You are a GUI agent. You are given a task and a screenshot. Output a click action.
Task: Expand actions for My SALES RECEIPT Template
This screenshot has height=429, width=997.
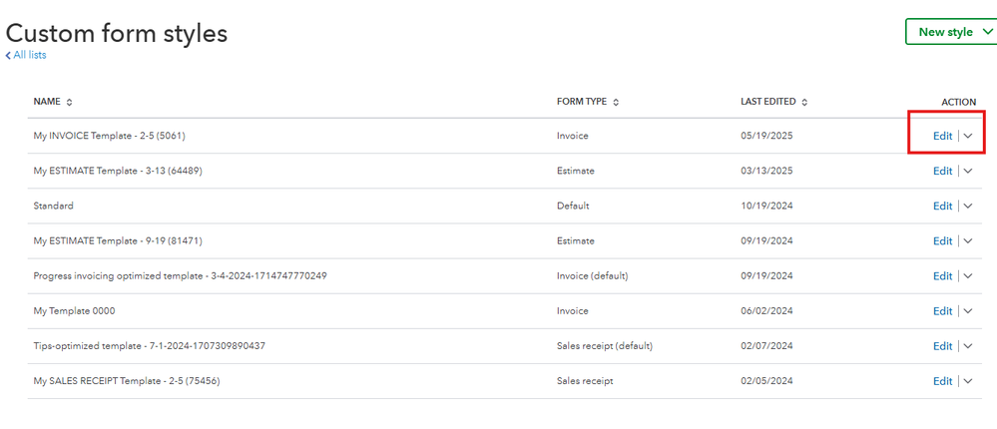pos(968,381)
